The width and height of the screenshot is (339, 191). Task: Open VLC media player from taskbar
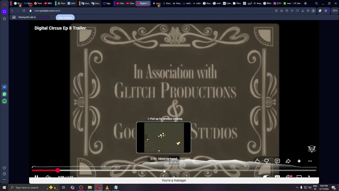coord(107,188)
